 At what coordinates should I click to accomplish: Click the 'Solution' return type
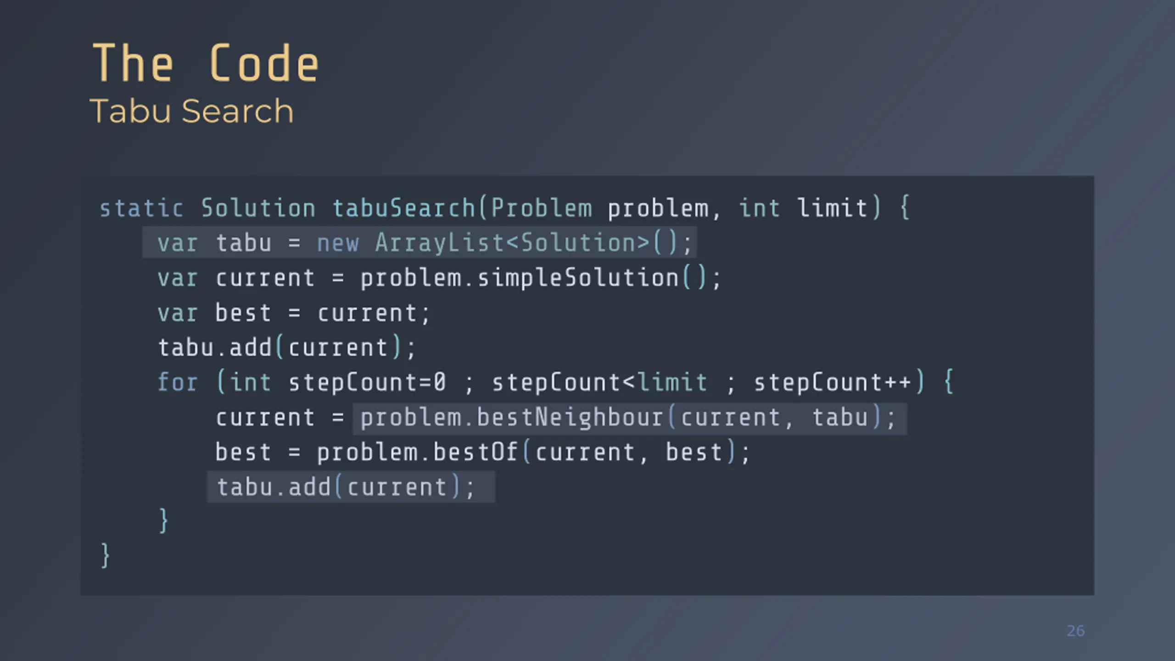(x=258, y=208)
